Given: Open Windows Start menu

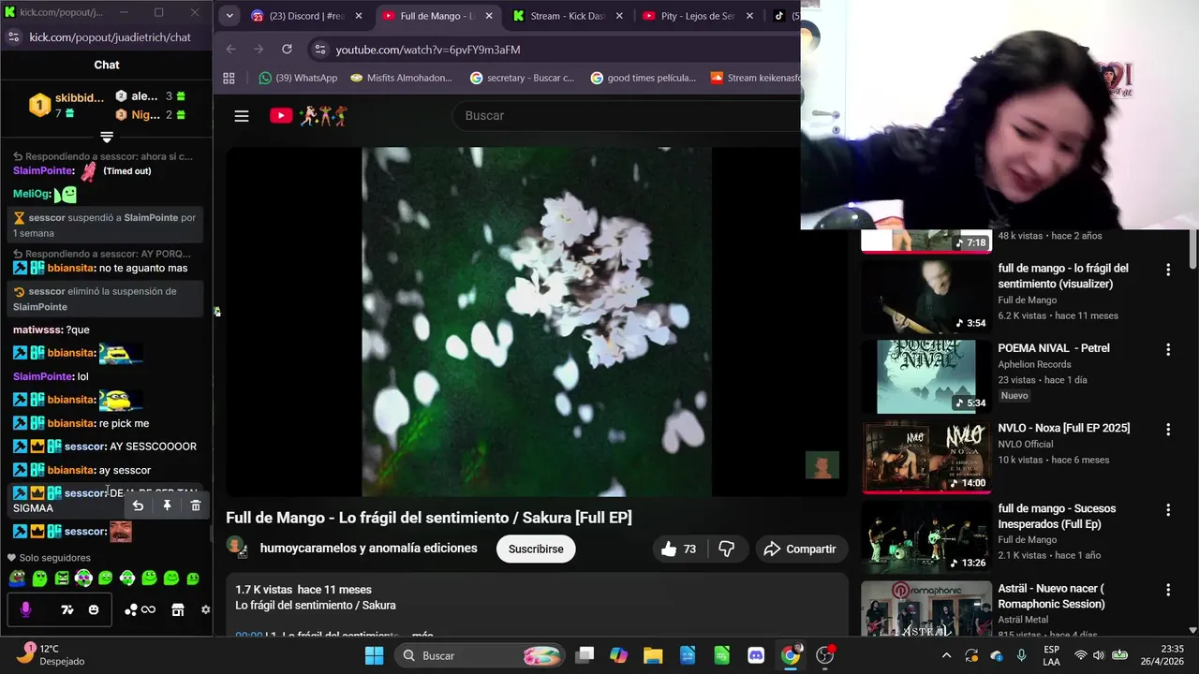Looking at the screenshot, I should coord(374,655).
